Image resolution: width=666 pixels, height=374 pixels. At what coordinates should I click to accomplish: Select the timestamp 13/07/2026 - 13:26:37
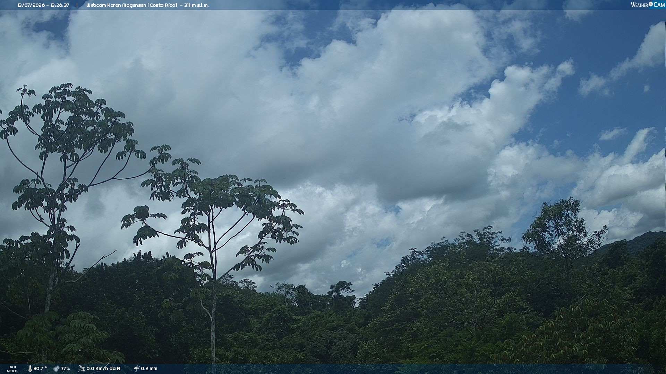coord(43,5)
